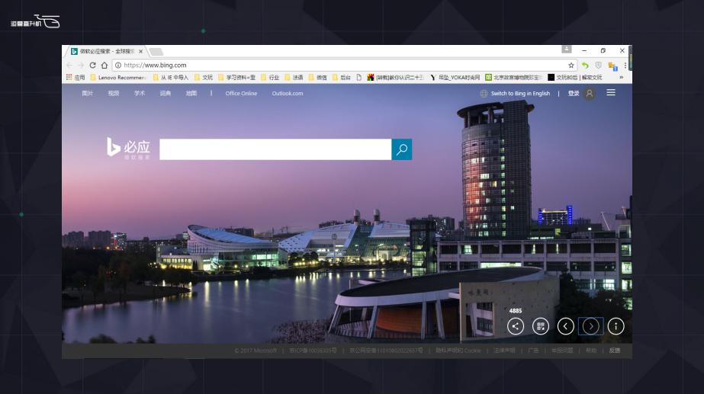
Task: Click the 反馈 feedback footer link
Action: [615, 351]
